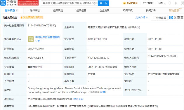Click 发生变更时通知我 notification button
This screenshot has height=110, width=184.
[x=32, y=17]
